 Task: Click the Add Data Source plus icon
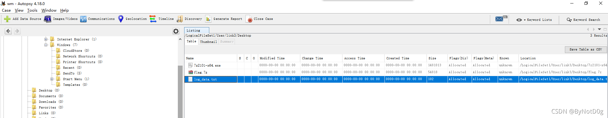(x=7, y=19)
